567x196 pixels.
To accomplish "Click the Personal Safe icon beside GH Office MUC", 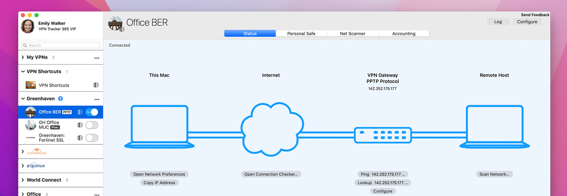I will point(80,125).
